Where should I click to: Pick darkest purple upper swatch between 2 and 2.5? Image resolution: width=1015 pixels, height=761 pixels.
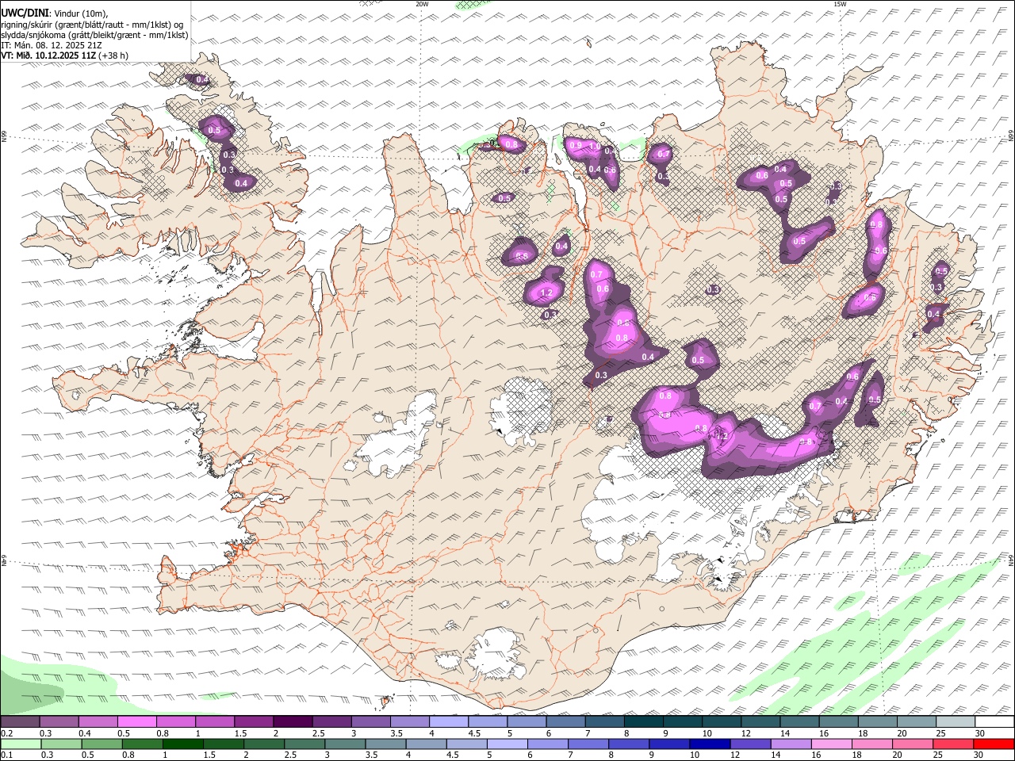point(292,721)
